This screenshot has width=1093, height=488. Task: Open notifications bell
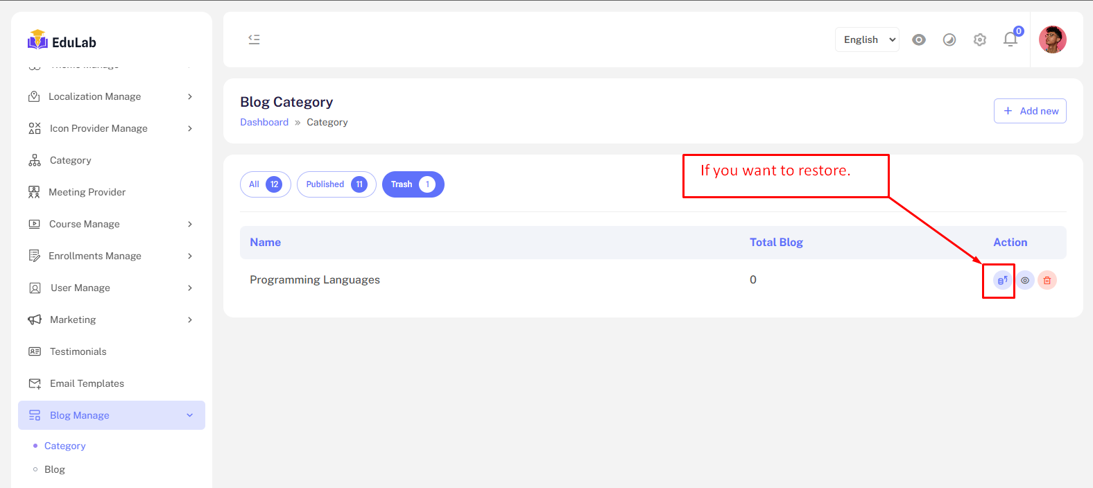click(x=1010, y=40)
